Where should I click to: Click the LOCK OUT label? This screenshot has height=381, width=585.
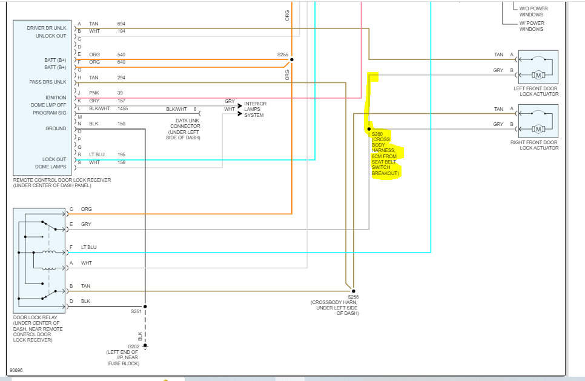coord(54,159)
